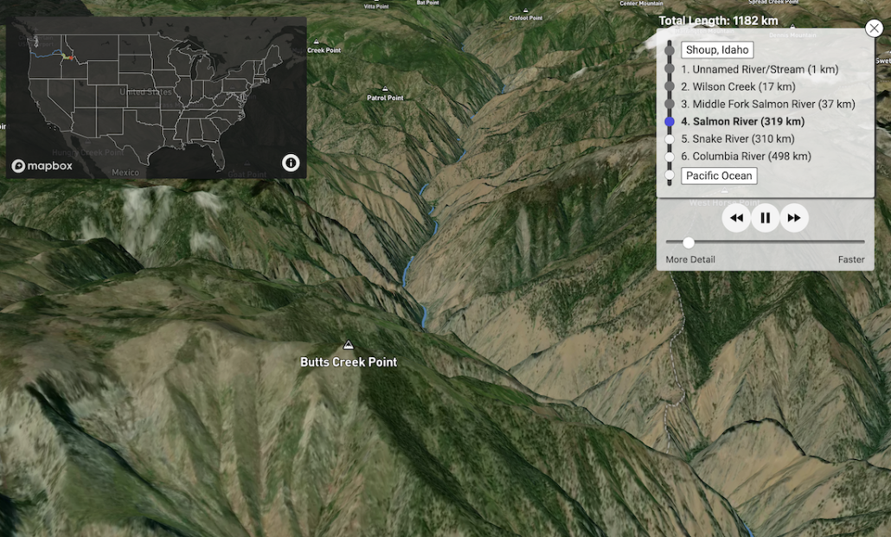The image size is (891, 537).
Task: Select the Pacific Ocean end marker dot
Action: 669,176
